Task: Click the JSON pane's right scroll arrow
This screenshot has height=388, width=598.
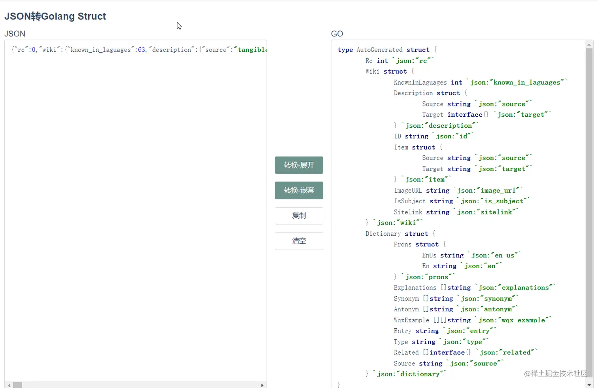Action: [x=262, y=385]
